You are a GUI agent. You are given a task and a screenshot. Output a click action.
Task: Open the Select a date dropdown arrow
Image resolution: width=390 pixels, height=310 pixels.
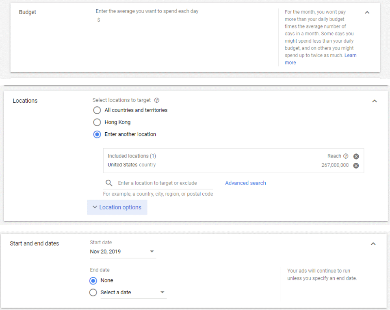point(162,293)
